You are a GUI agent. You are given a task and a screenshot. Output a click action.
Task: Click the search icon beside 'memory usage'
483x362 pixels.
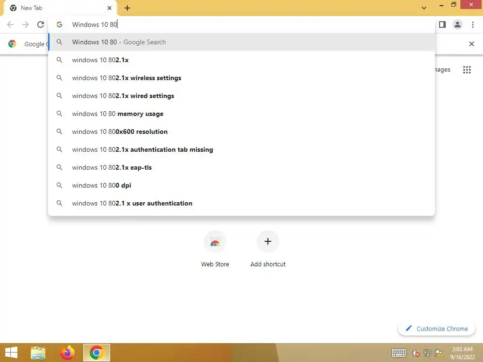click(59, 114)
